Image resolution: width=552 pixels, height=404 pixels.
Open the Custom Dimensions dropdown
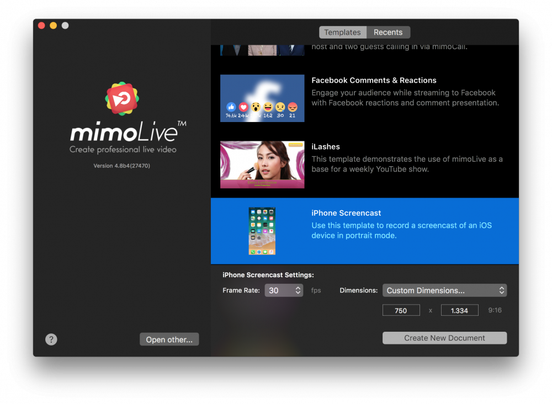tap(444, 290)
